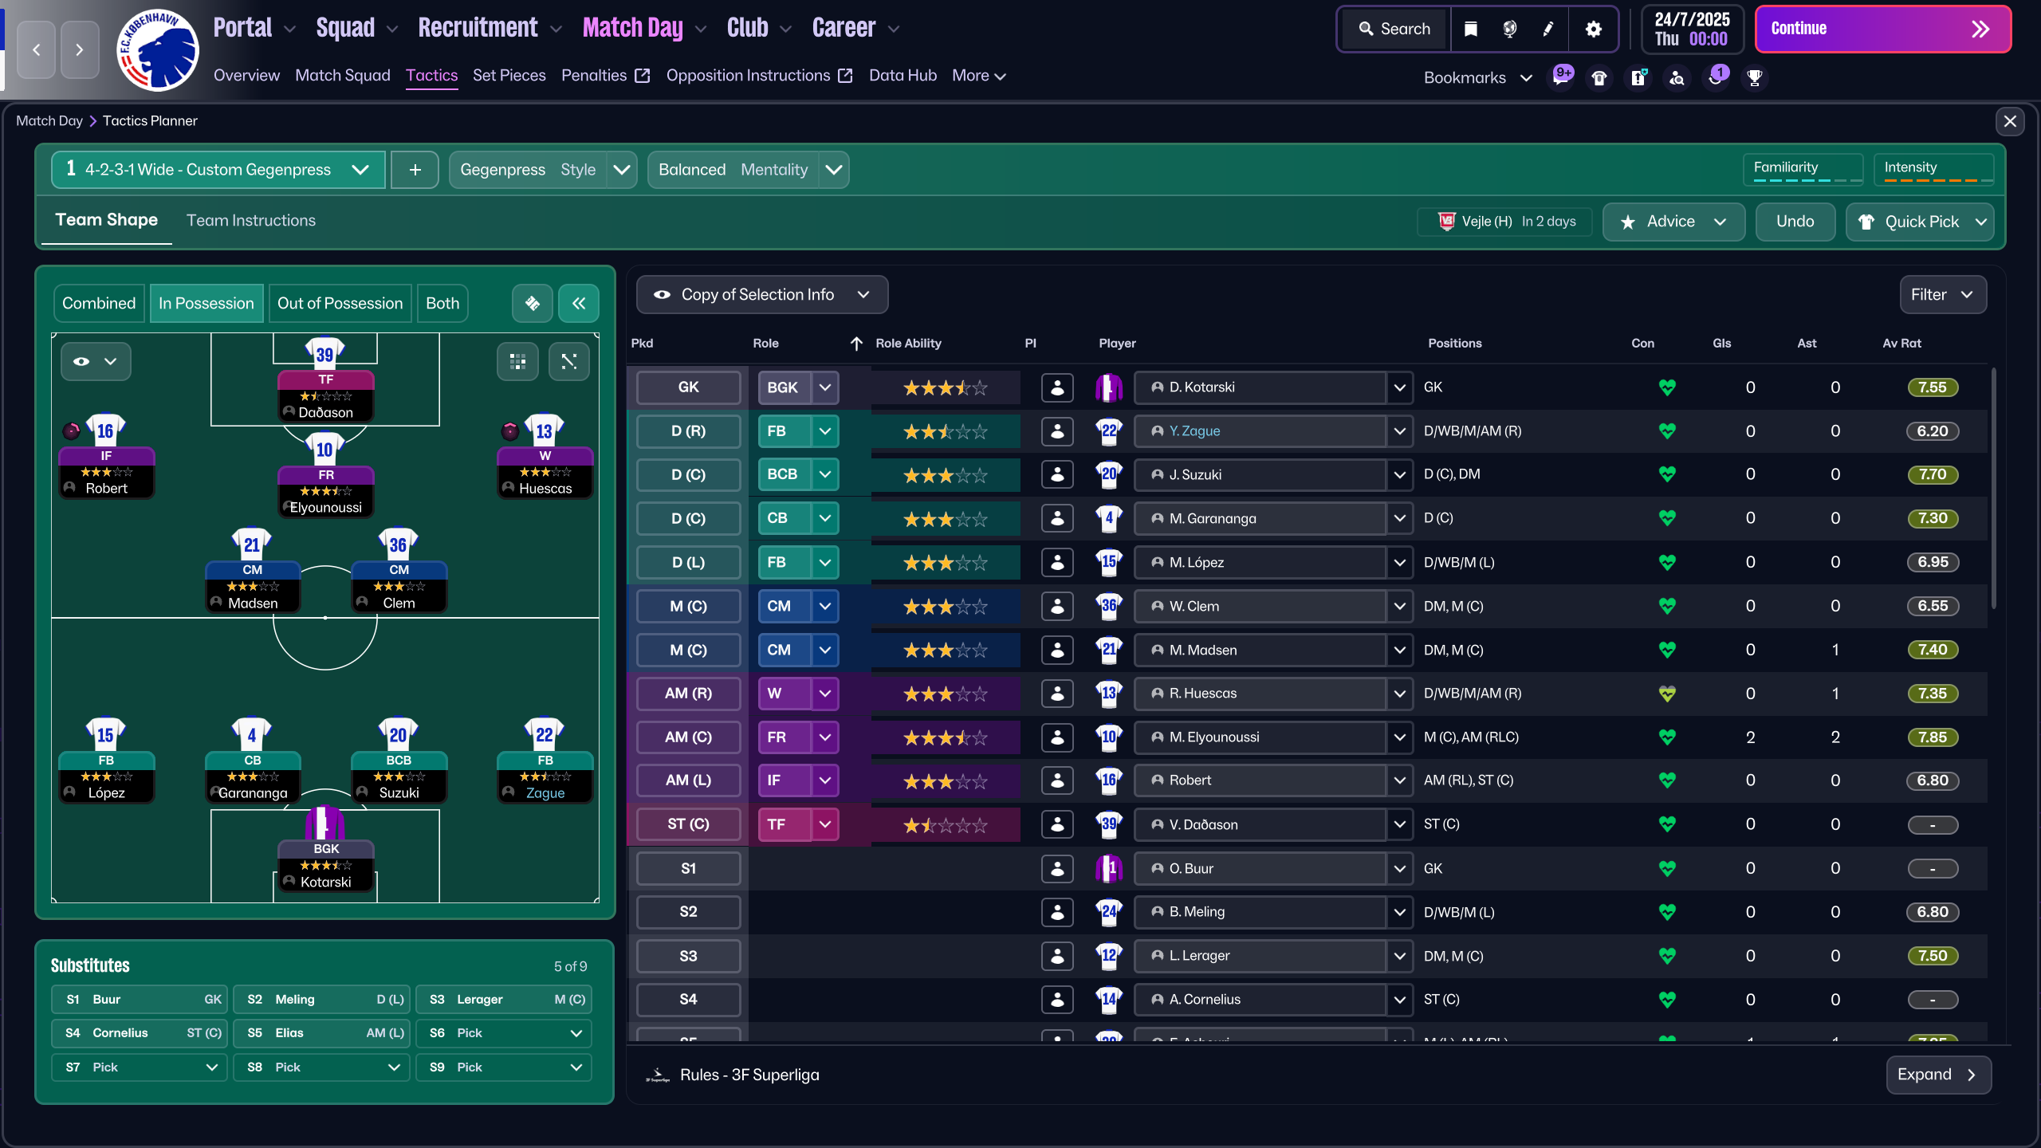Click the pitch grid view icon

click(517, 362)
